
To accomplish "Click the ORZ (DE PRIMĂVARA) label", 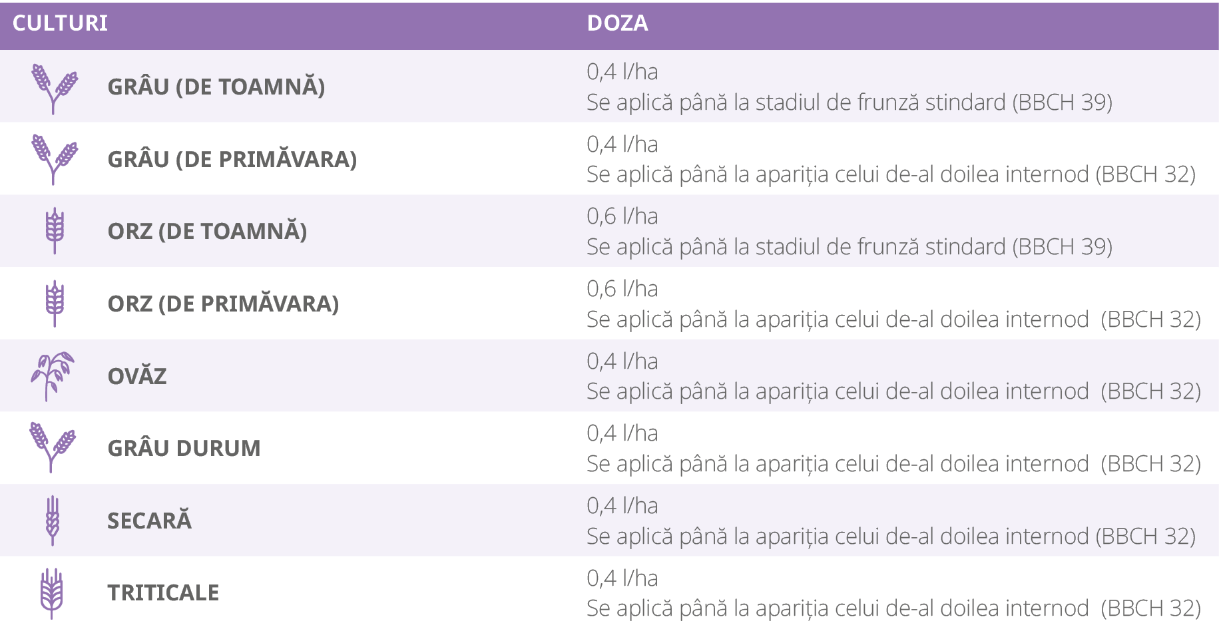I will coord(223,304).
